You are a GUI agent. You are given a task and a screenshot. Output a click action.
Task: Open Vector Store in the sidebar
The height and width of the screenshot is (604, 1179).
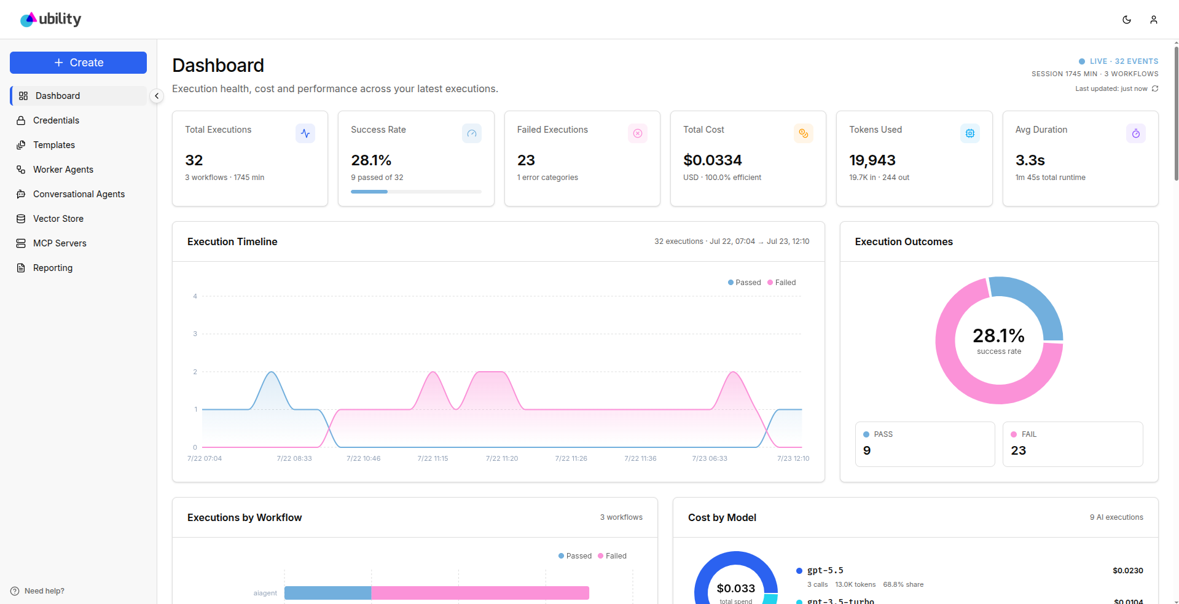coord(78,219)
